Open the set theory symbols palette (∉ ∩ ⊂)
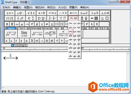The height and width of the screenshot is (94, 131). 73,13
